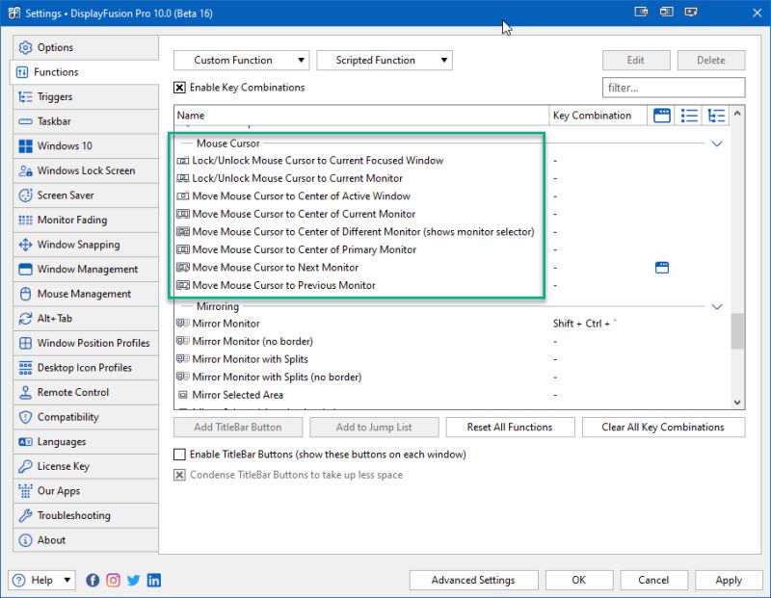
Task: Click Clear All Key Combinations button
Action: [x=663, y=427]
